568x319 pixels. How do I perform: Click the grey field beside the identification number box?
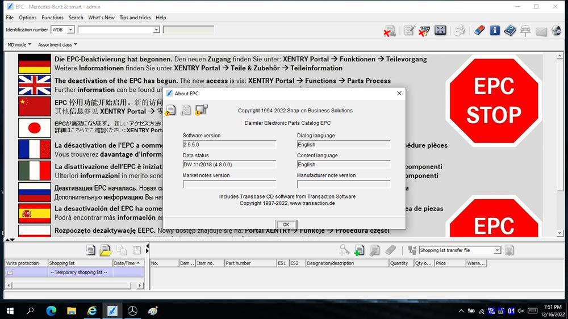point(189,30)
